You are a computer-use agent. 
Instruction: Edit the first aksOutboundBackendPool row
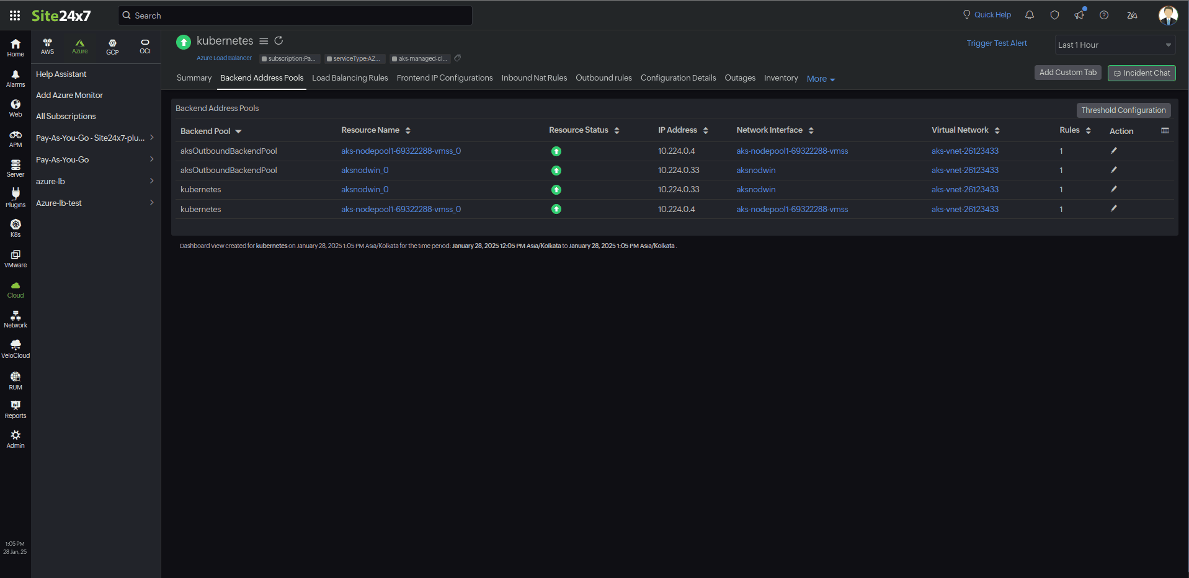pyautogui.click(x=1113, y=151)
